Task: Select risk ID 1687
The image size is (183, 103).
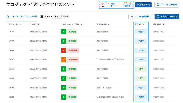Action: pos(12,41)
